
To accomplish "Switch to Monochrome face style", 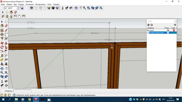I will 57,8.
